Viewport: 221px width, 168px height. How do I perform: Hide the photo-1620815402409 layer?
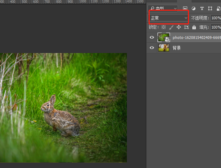(152, 37)
